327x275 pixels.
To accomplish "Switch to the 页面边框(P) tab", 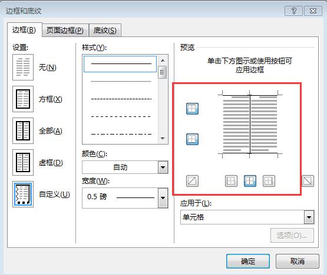I will (x=65, y=31).
